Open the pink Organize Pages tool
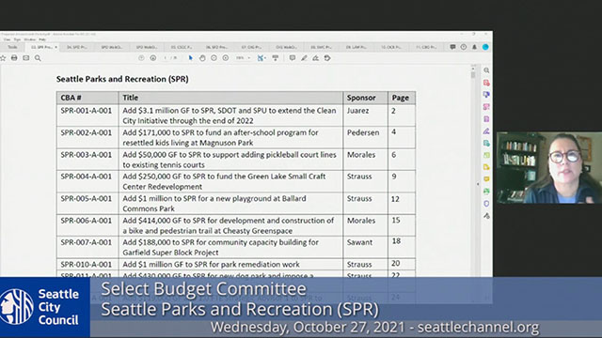The image size is (602, 338). (x=486, y=107)
